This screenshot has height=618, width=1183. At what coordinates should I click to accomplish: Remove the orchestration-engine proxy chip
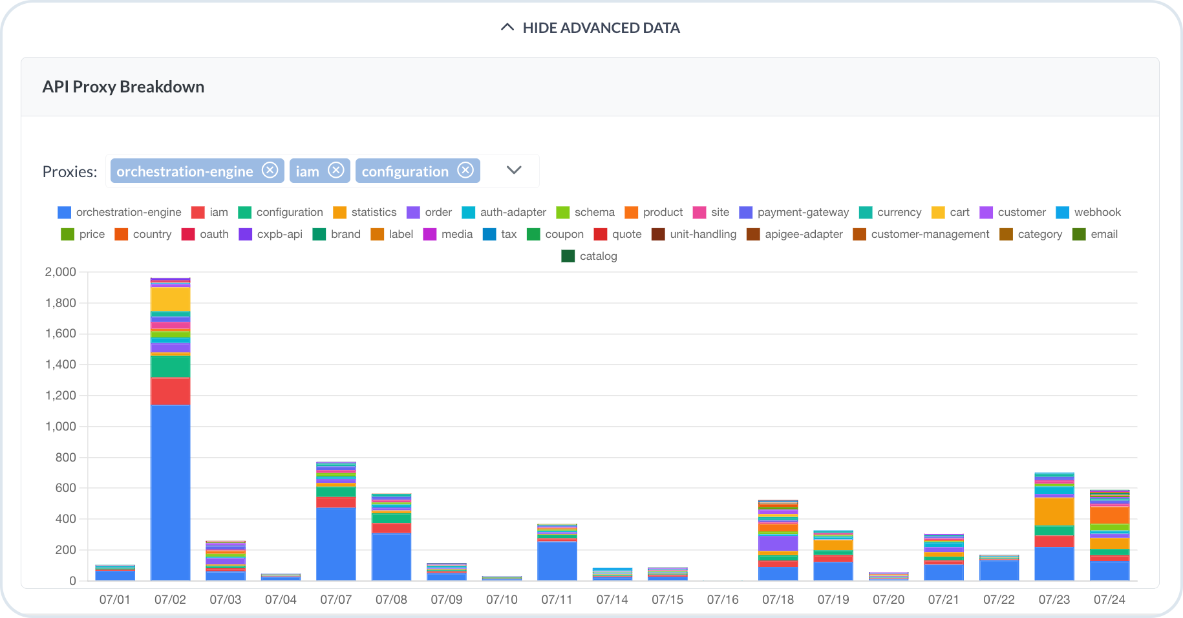point(270,170)
